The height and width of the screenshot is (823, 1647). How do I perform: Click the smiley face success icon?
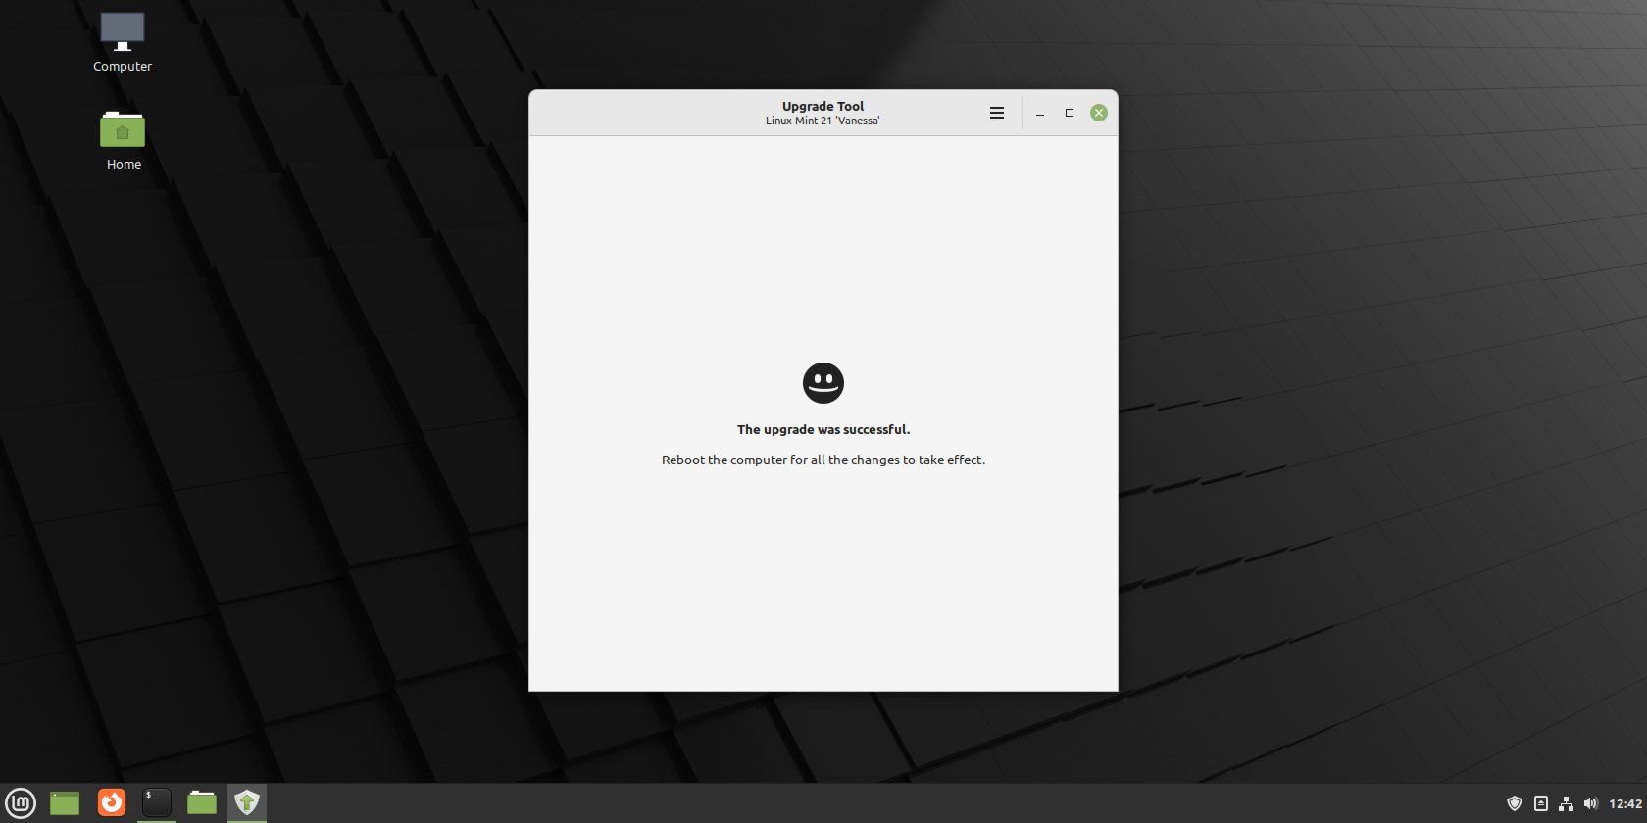pyautogui.click(x=823, y=382)
